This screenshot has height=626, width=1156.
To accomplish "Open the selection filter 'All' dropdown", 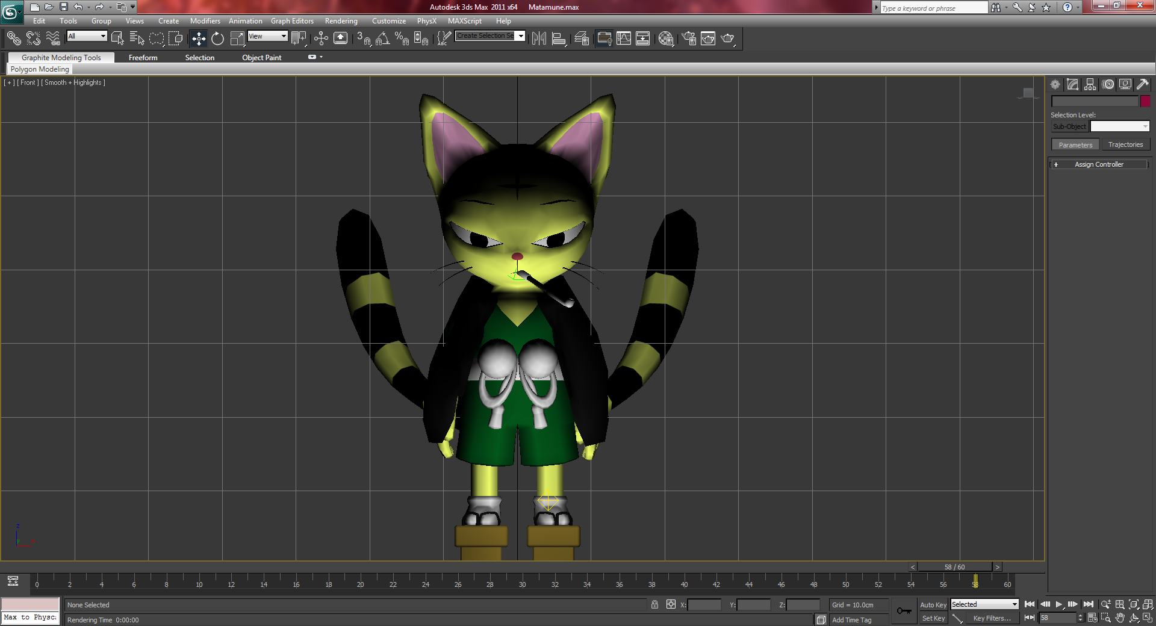I will click(x=87, y=36).
